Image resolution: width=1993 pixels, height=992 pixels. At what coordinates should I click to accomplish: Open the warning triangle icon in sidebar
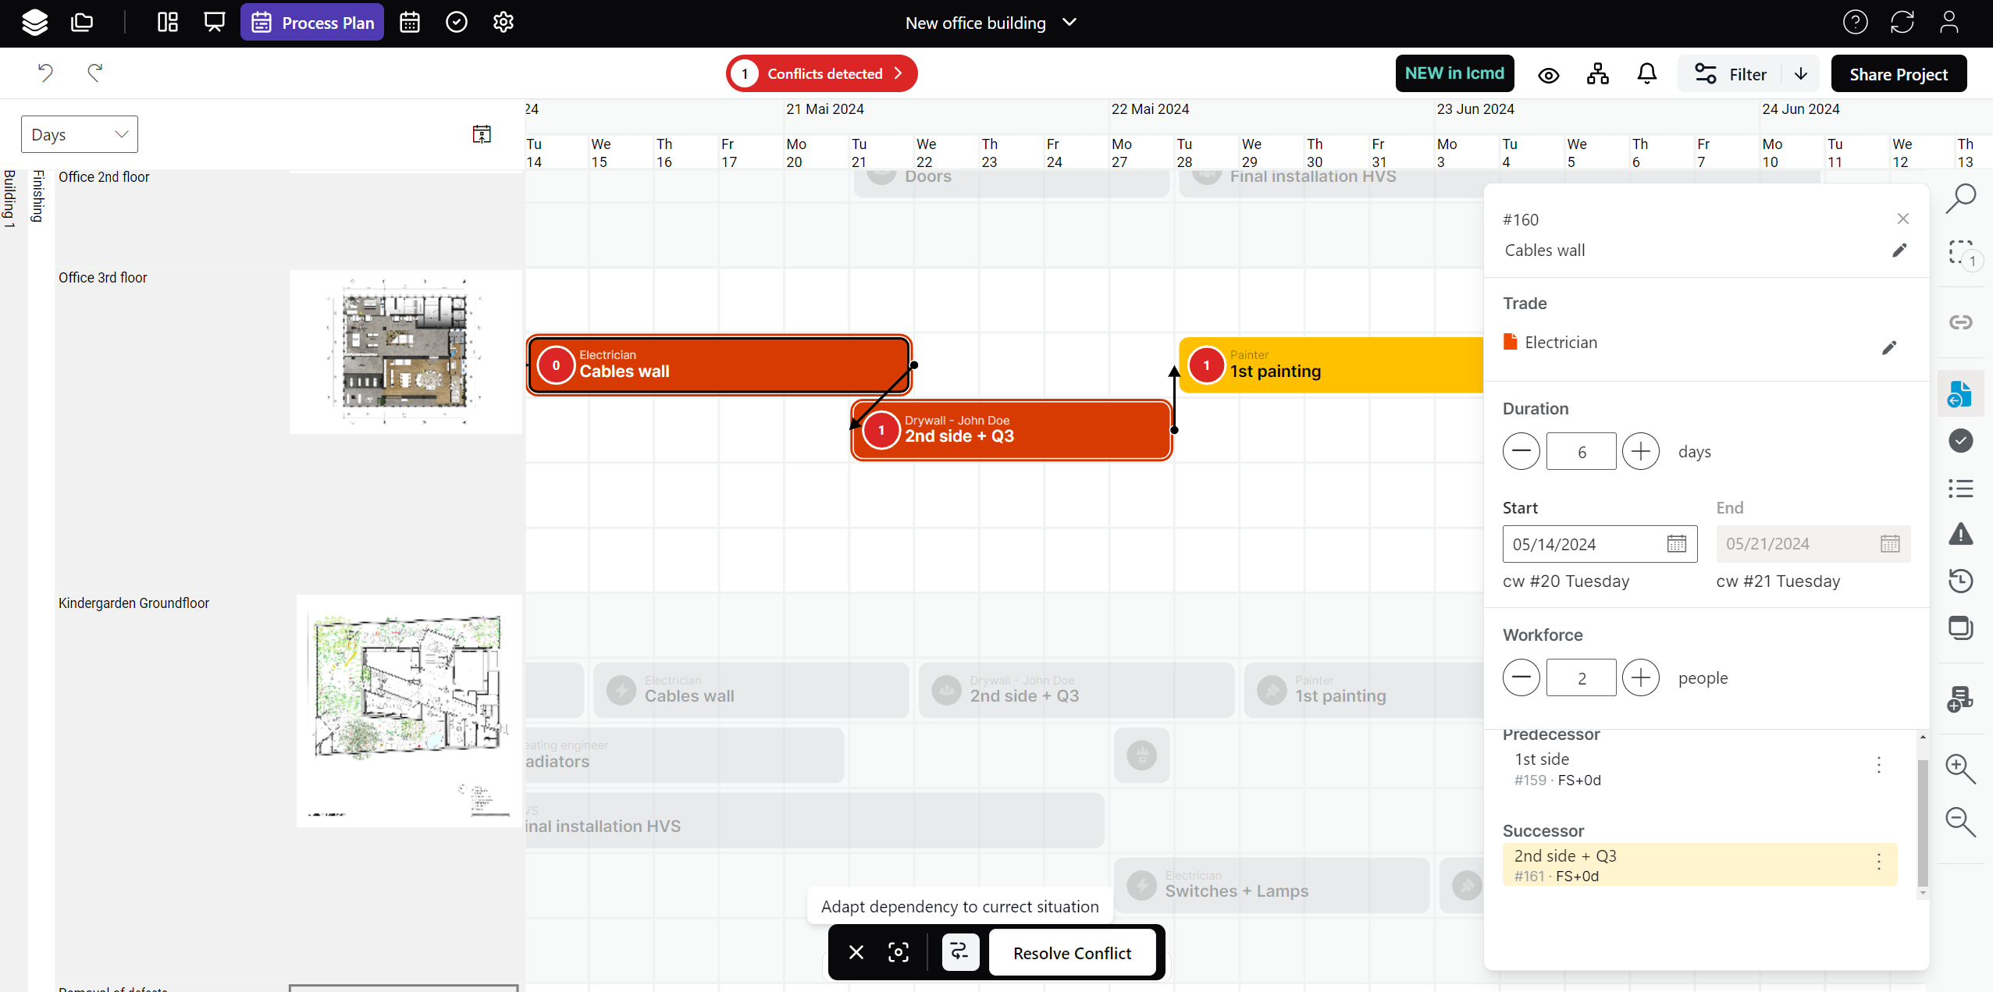(x=1960, y=535)
